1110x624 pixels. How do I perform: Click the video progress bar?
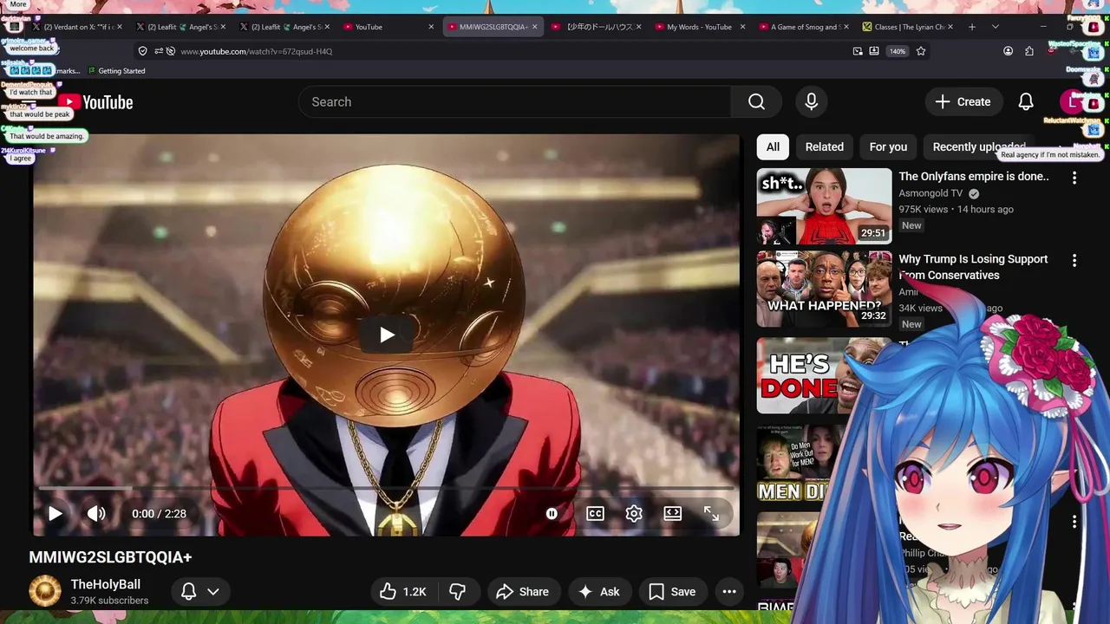click(386, 490)
